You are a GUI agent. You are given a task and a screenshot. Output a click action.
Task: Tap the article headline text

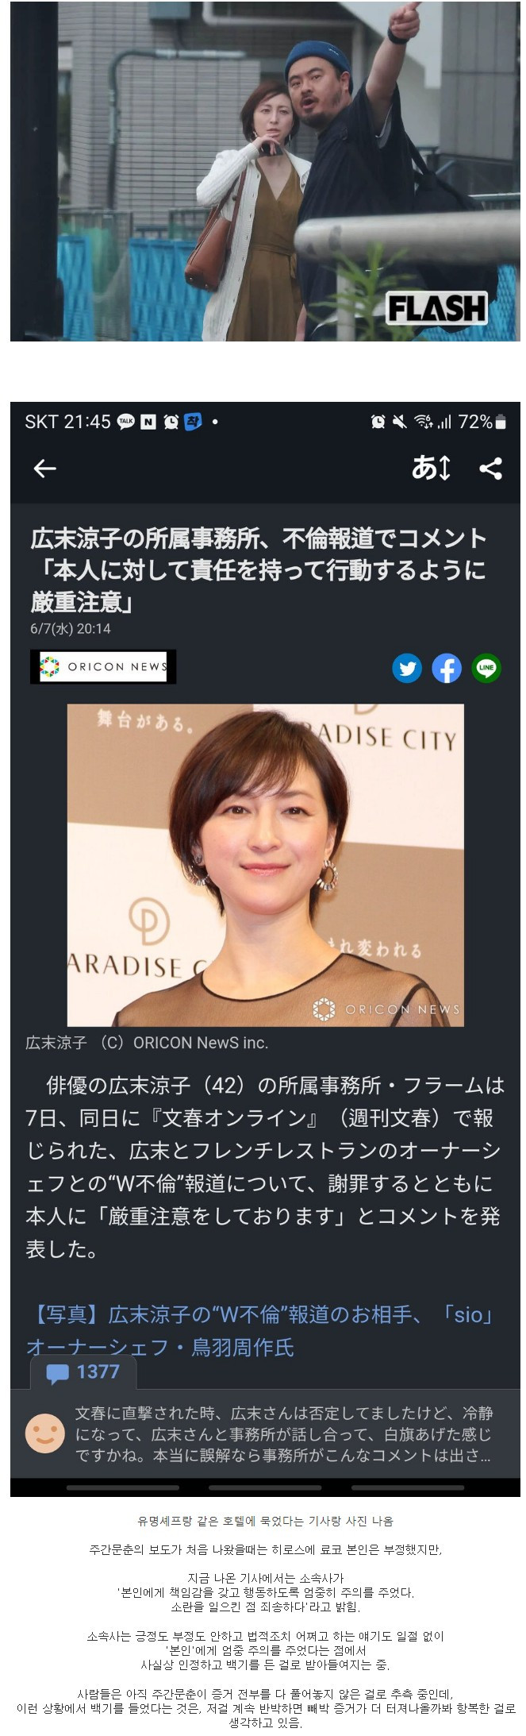pyautogui.click(x=259, y=569)
